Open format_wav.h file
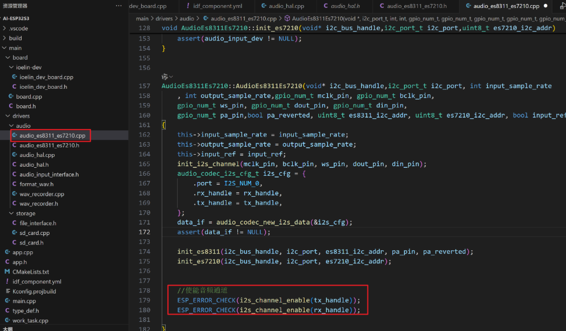The image size is (566, 331). (36, 184)
